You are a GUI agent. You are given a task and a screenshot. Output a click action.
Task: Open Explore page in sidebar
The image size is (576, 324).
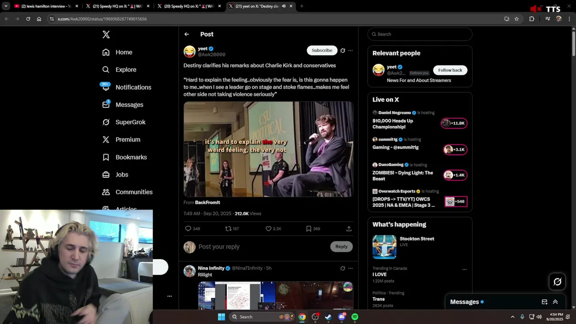(x=119, y=70)
